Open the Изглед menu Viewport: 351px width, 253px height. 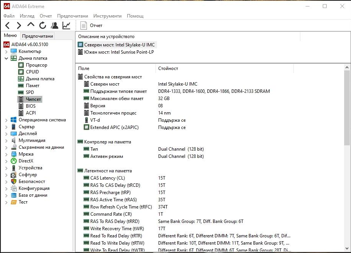[x=27, y=16]
